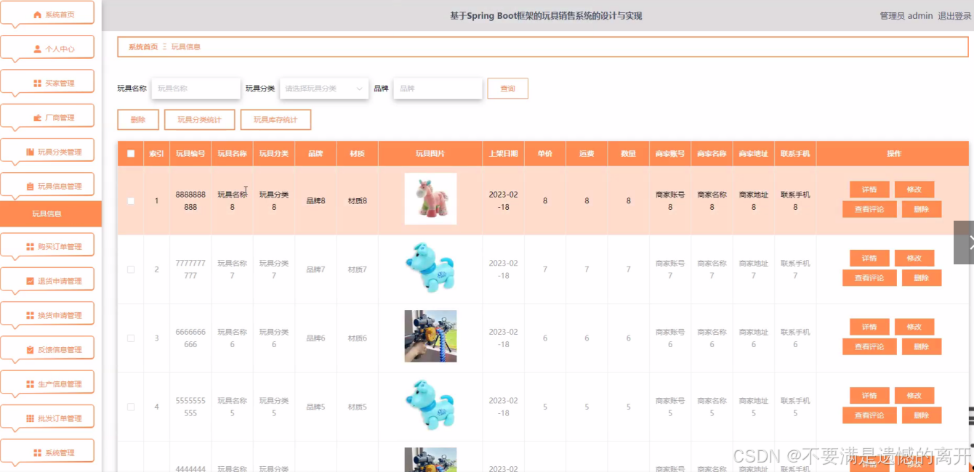The image size is (974, 472).
Task: Click 修改 button in row 4
Action: tap(914, 395)
